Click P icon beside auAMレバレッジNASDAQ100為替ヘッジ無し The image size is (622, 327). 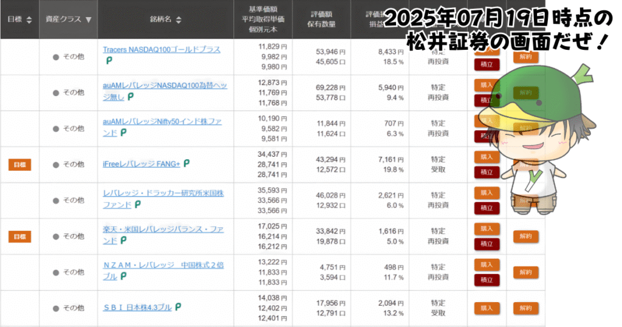coord(131,97)
